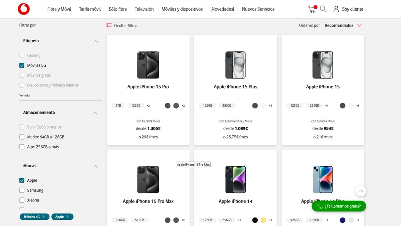Open the ¡Novedades! menu
The height and width of the screenshot is (226, 401).
click(222, 9)
